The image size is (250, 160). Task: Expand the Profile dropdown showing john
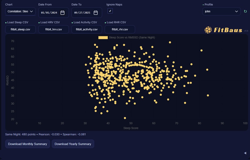pos(221,11)
